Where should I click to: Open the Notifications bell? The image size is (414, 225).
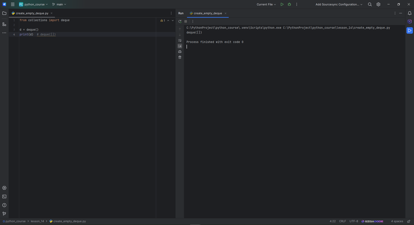(410, 13)
